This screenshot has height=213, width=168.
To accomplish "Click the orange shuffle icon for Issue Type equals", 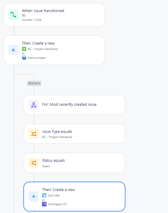I will pos(34,134).
